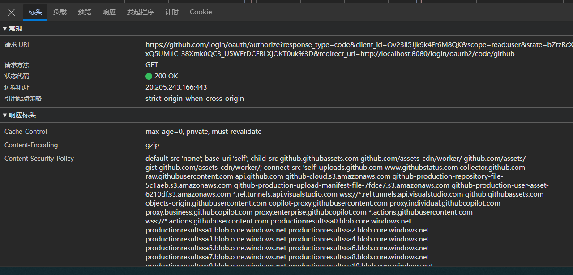Select the max-age=0, private, must-revalidate value
The width and height of the screenshot is (573, 275).
204,132
